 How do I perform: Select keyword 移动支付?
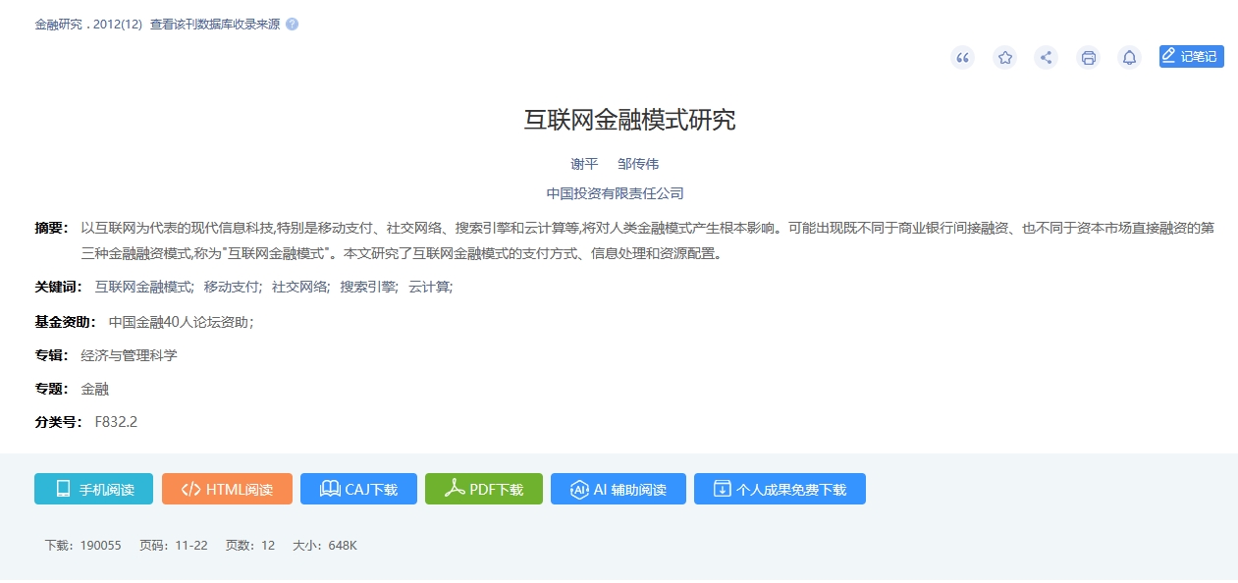[231, 288]
